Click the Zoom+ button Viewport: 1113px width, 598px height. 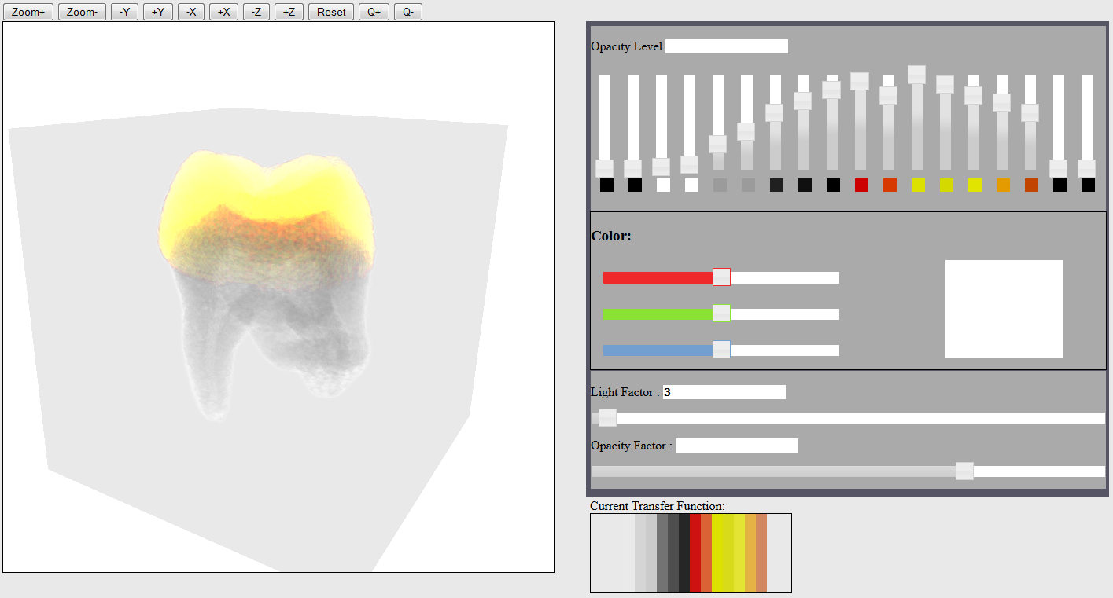tap(28, 12)
